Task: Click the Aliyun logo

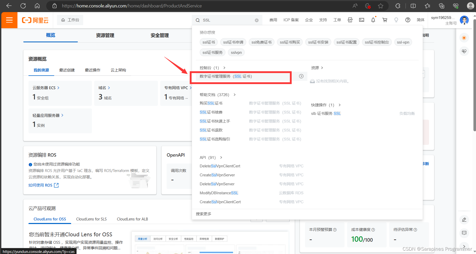Action: point(35,20)
